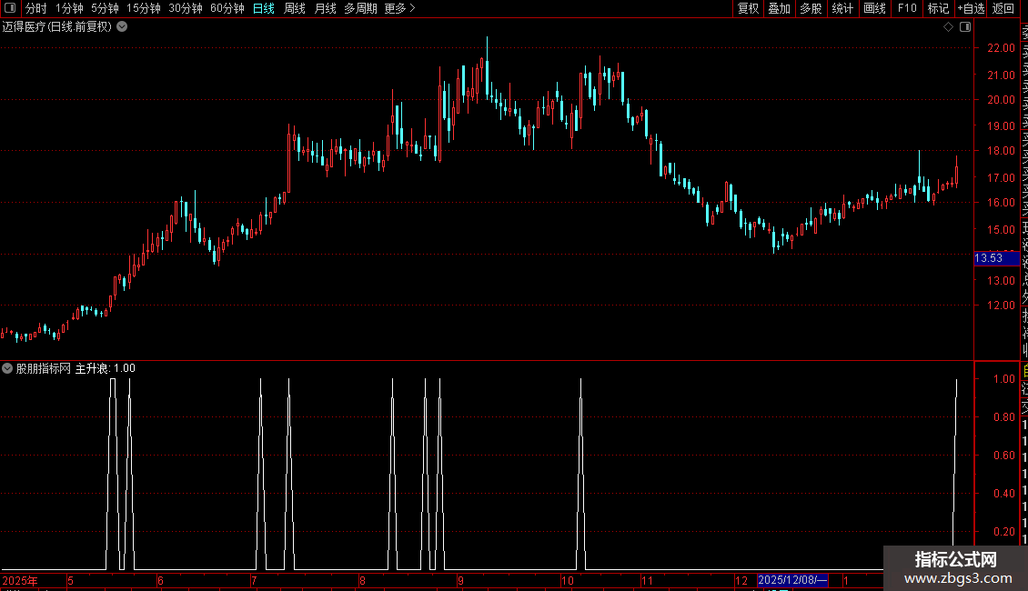1028x591 pixels.
Task: Open the 股朋指标网 indicator dropdown arrow
Action: (x=7, y=368)
